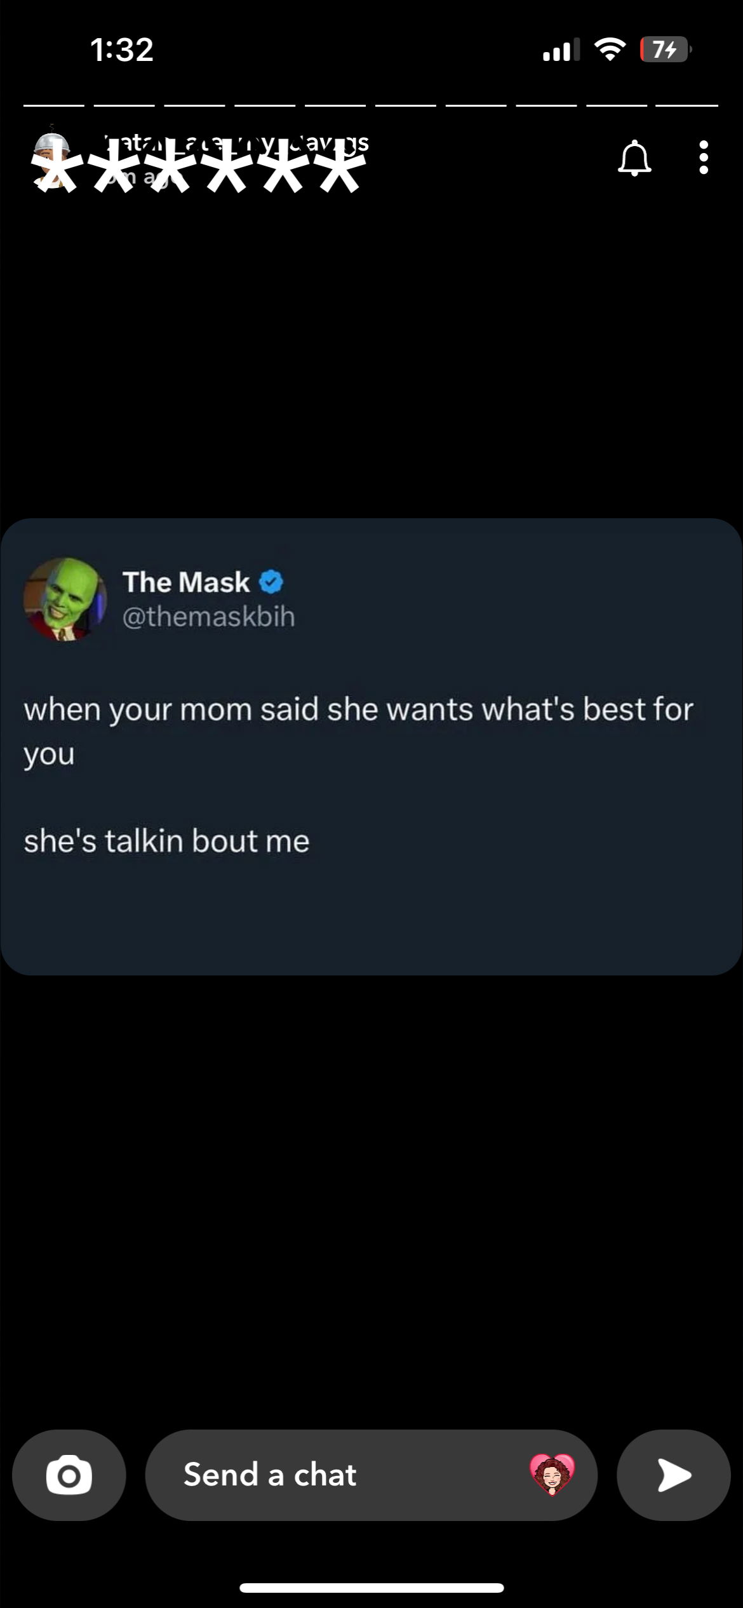
Task: Tap the notification bell icon
Action: click(x=634, y=158)
